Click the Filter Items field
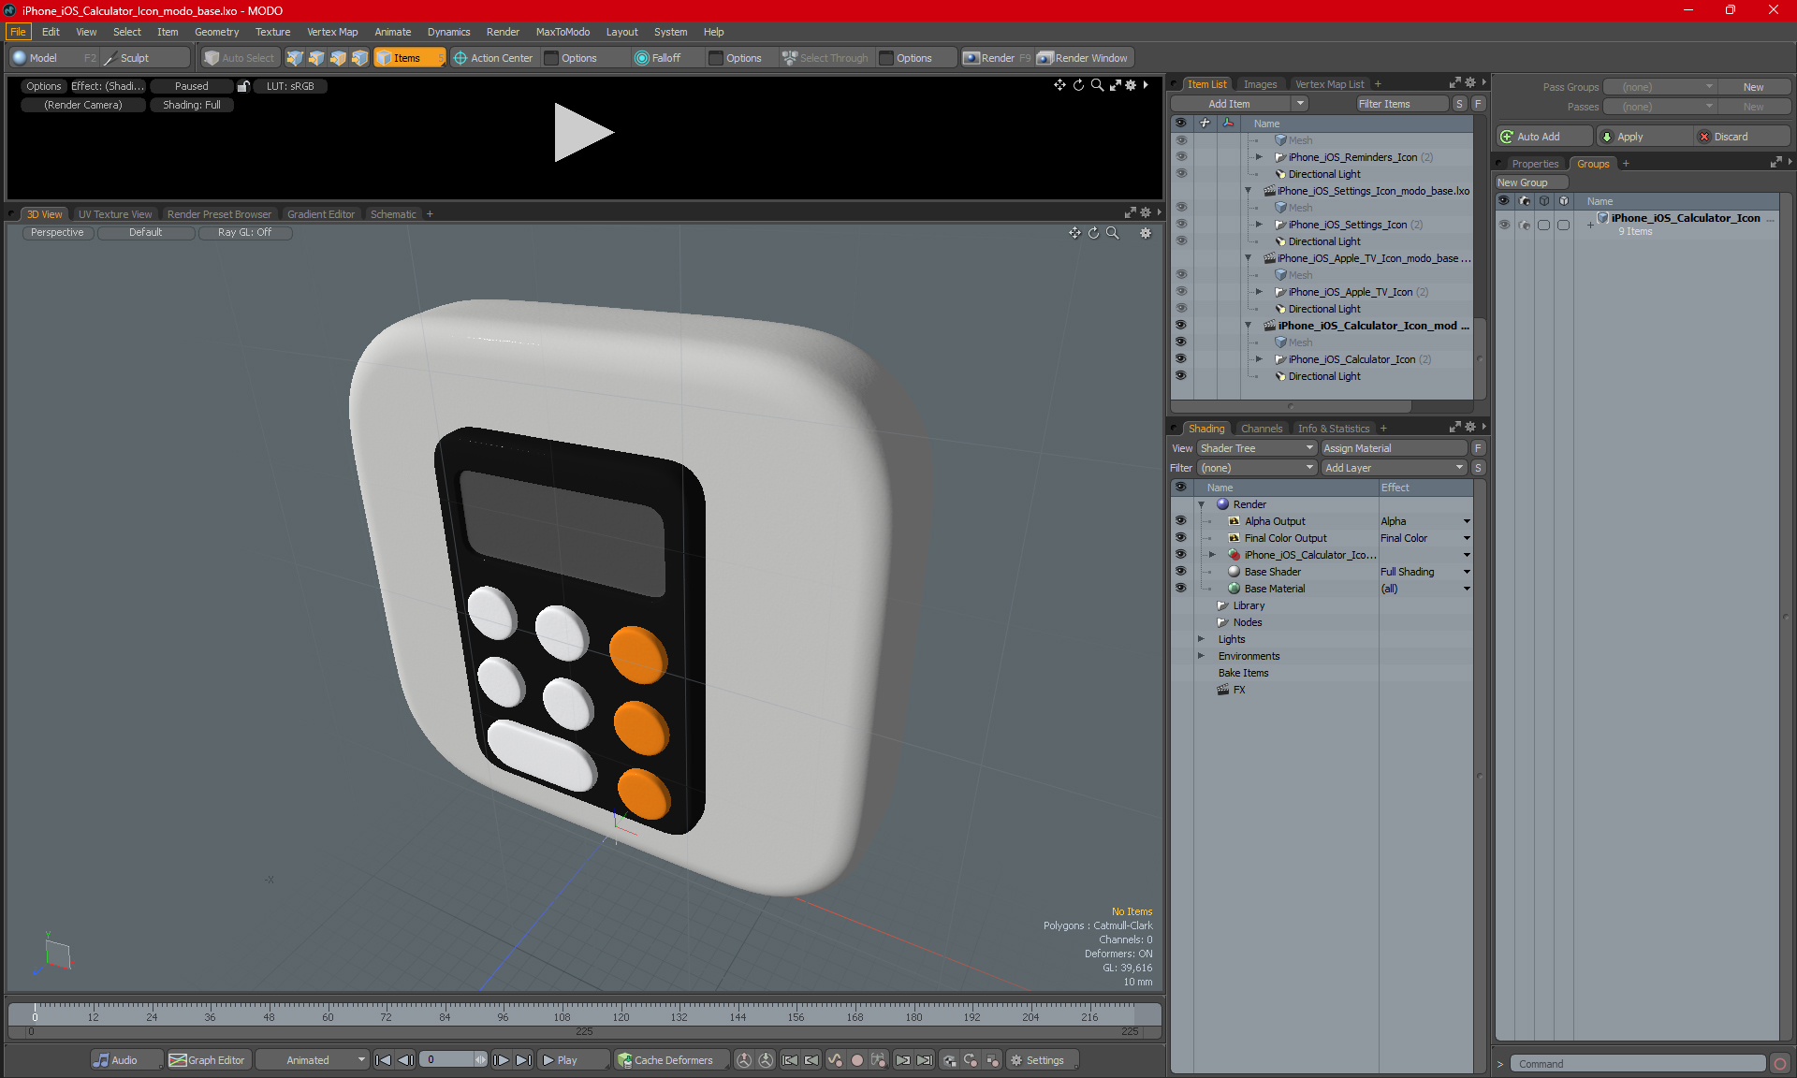 [1402, 104]
